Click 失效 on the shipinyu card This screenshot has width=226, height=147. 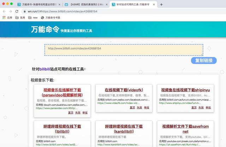tap(201, 108)
